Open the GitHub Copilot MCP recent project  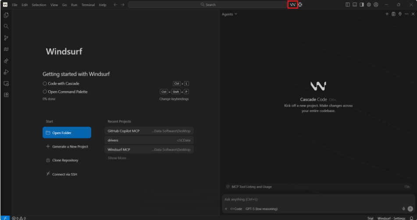(x=149, y=131)
